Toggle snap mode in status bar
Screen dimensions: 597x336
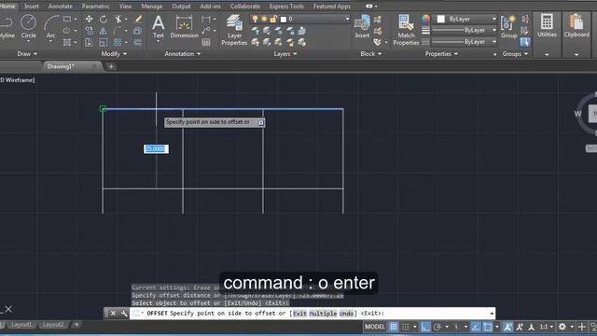coord(406,327)
